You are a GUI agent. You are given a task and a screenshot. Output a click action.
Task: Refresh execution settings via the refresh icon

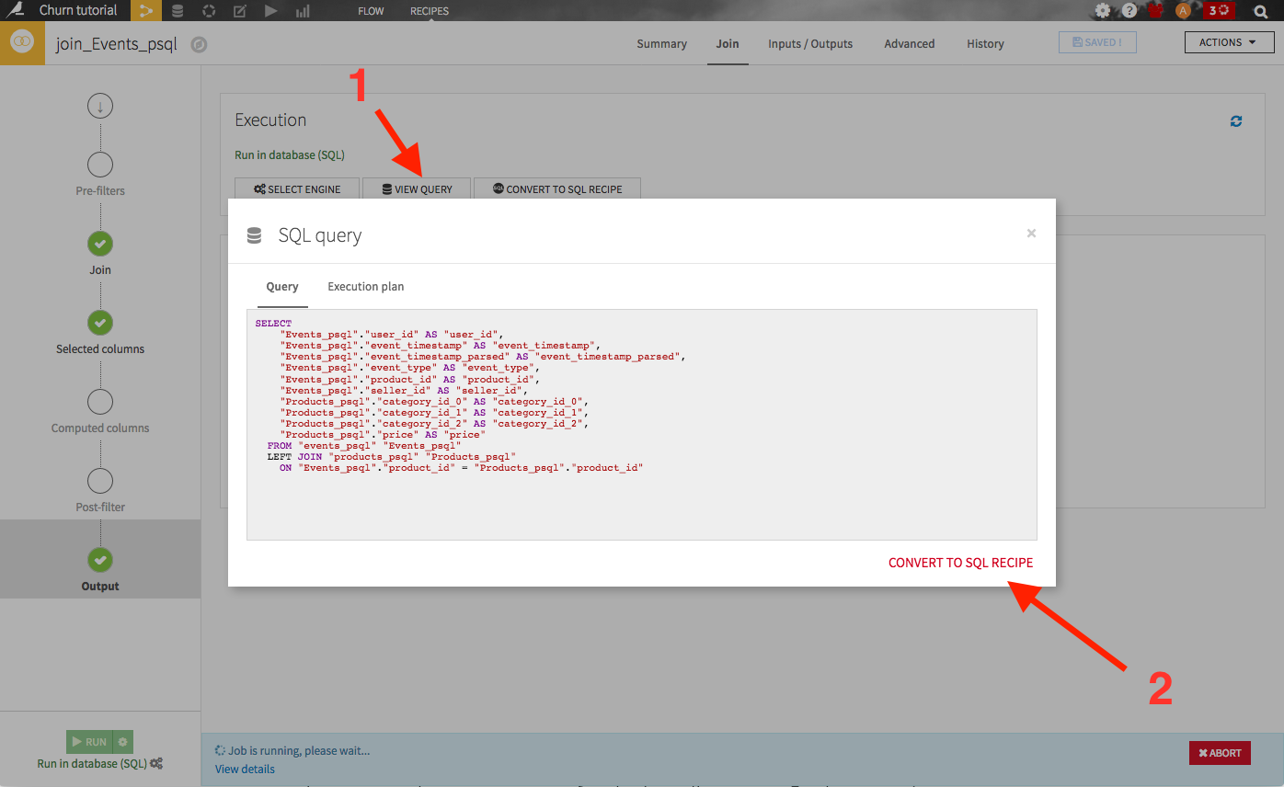pos(1236,120)
